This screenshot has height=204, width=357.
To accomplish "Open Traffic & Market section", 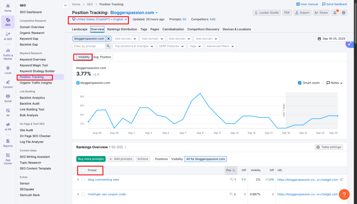I will 8,54.
